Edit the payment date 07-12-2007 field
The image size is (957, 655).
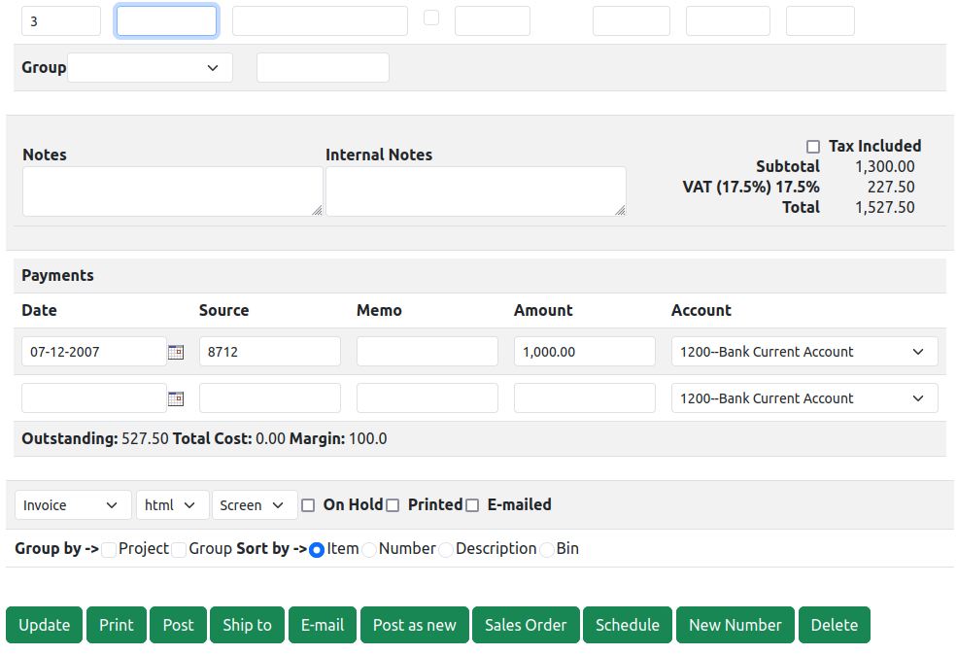(x=94, y=352)
